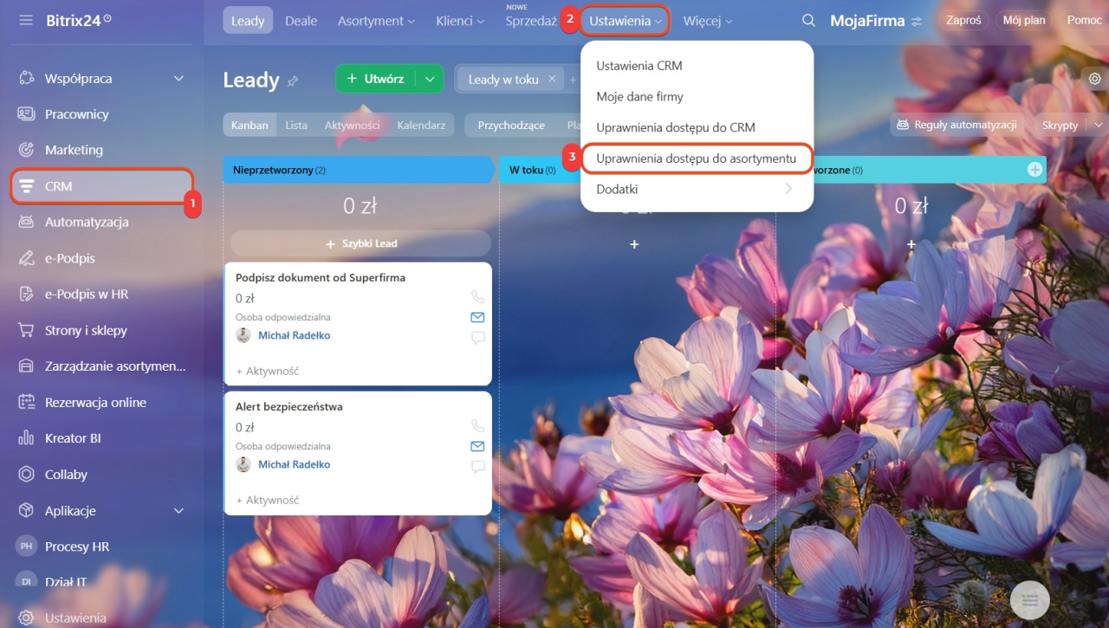
Task: Open the Asortyment dropdown in the top menu
Action: click(x=376, y=21)
